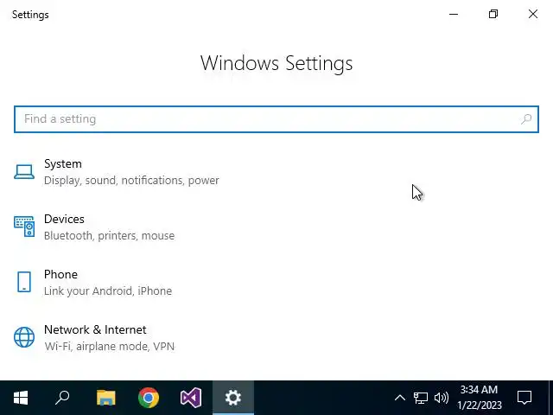This screenshot has width=553, height=415.
Task: Click 'Display, sound, notifications, power' text
Action: (x=131, y=181)
